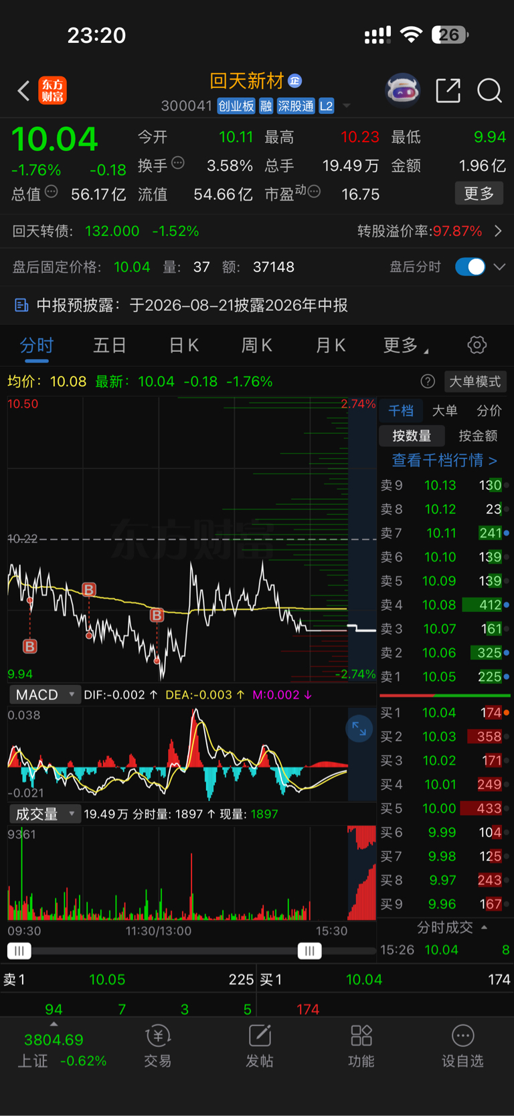Open the search magnifier icon

(489, 90)
